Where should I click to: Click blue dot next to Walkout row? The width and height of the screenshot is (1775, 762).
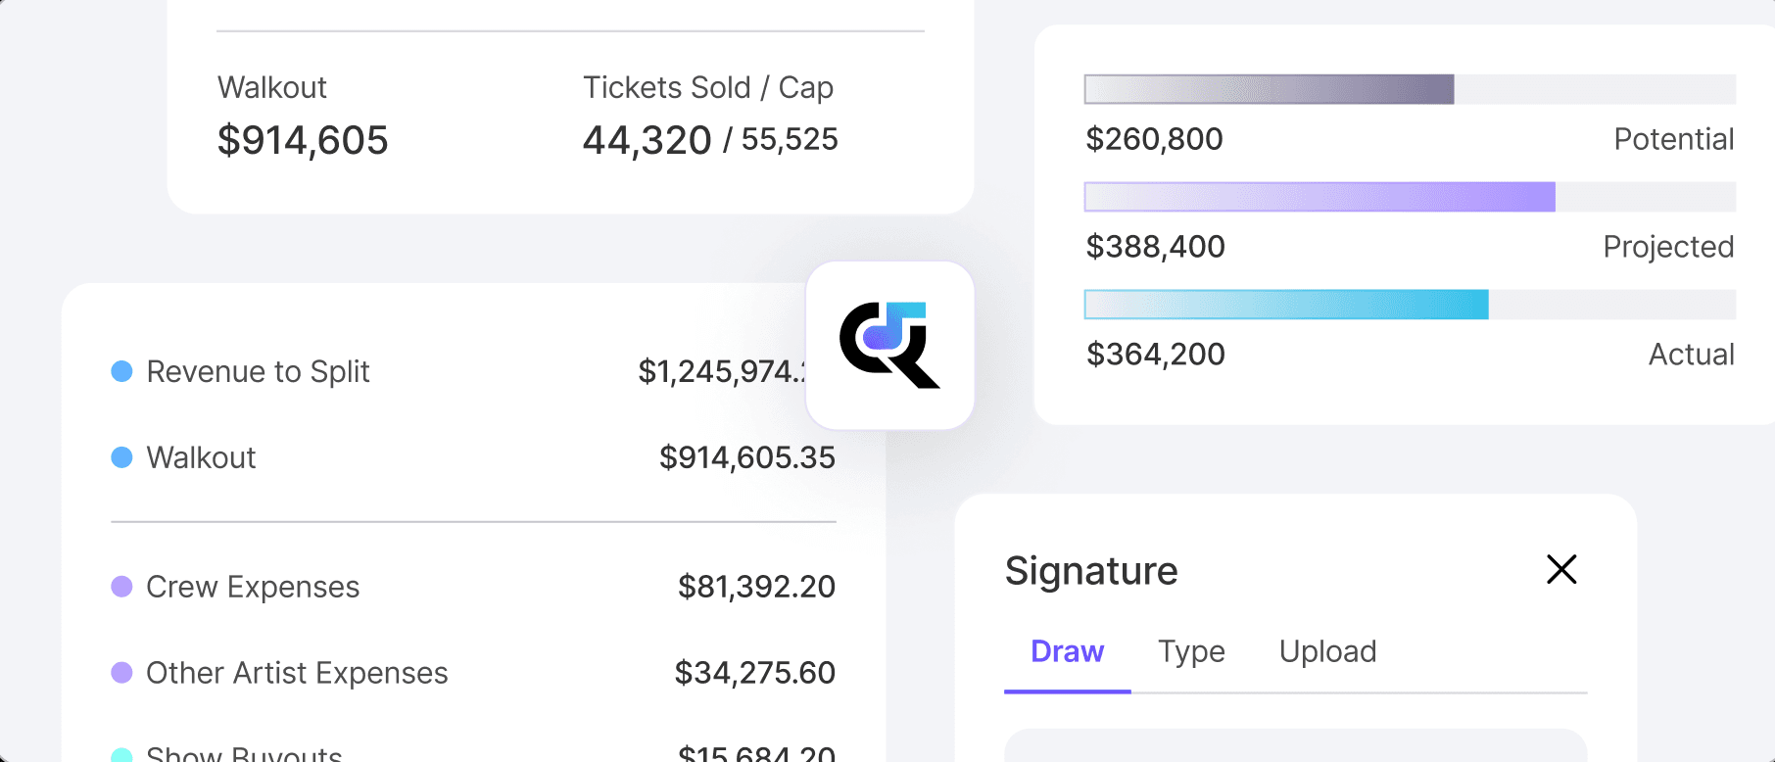tap(121, 457)
